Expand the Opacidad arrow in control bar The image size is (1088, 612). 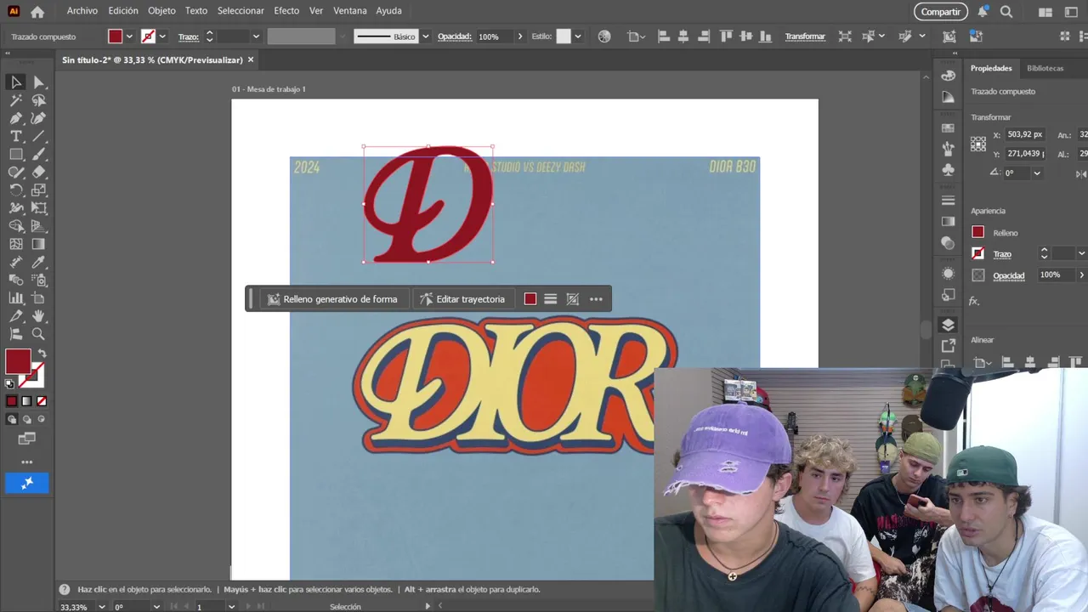coord(520,37)
